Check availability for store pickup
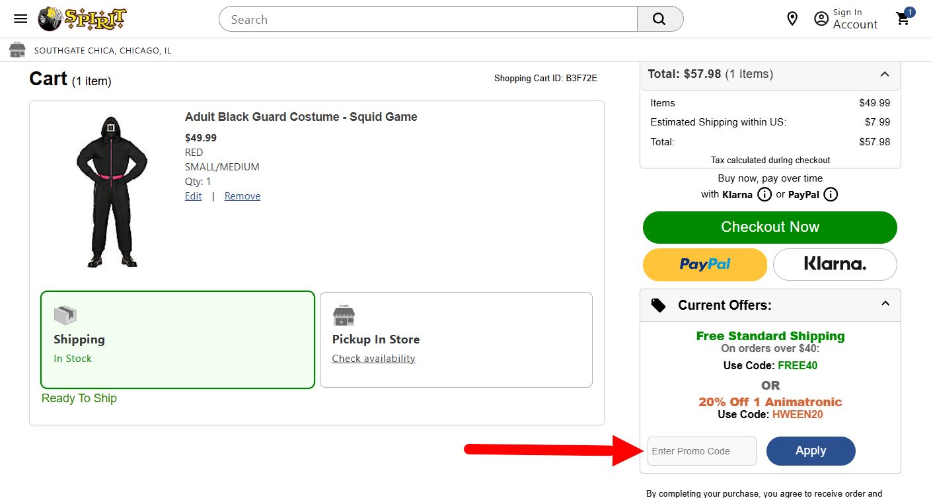Image resolution: width=931 pixels, height=498 pixels. tap(373, 359)
